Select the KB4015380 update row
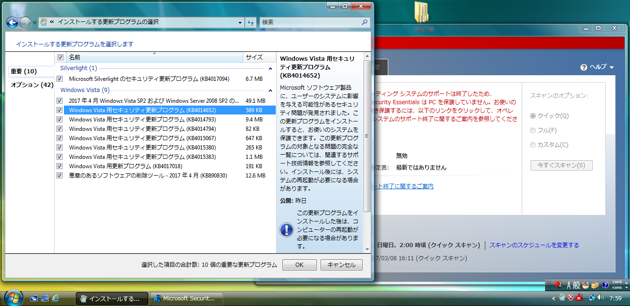630x306 pixels. click(x=165, y=147)
